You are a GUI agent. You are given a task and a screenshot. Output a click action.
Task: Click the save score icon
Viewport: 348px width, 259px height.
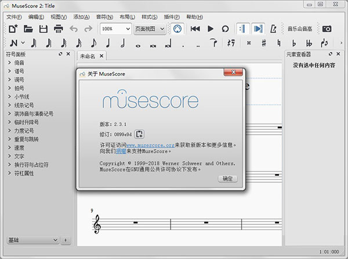coord(43,28)
